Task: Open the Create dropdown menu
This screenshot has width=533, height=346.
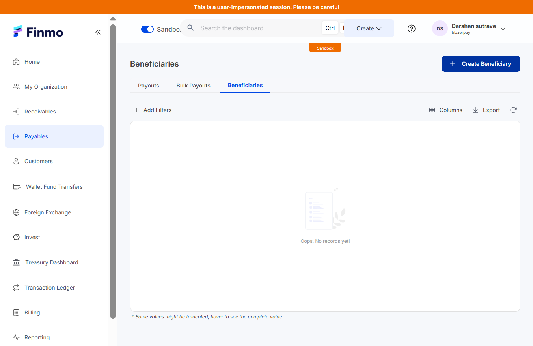Action: (369, 28)
